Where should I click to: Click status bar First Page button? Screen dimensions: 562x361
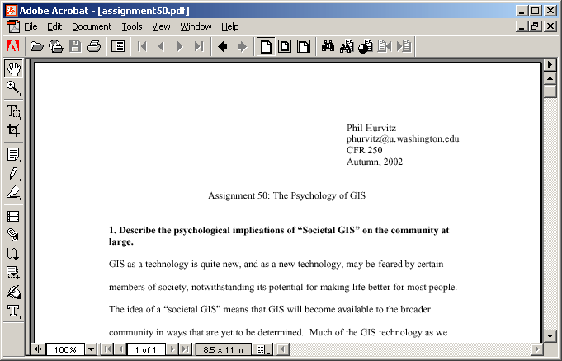(x=107, y=349)
